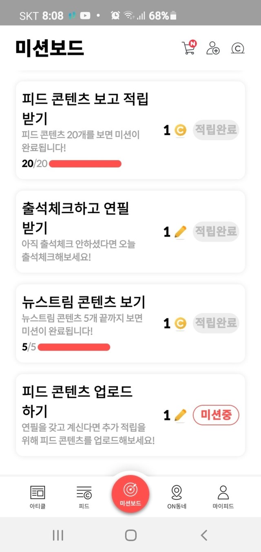Tap the pencil icon on 출석체크 mission
Viewport: 261px width, 552px height.
180,232
